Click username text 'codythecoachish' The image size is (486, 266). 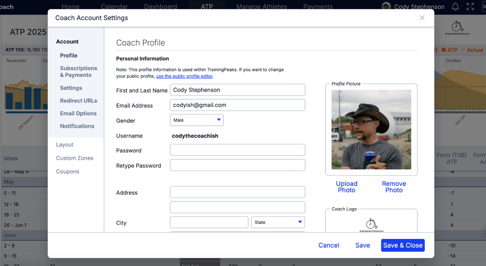195,136
